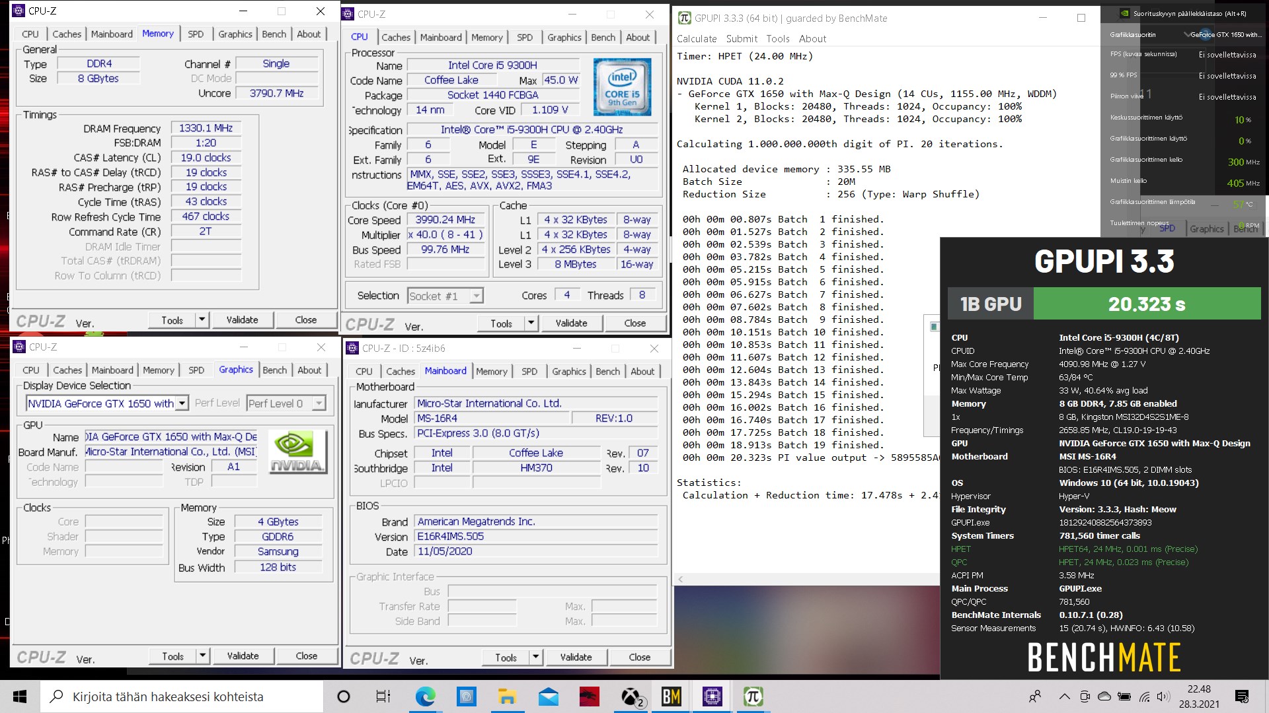Expand the Perf Level 0 dropdown

pos(319,403)
